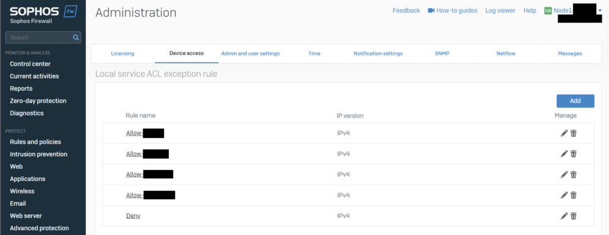This screenshot has width=609, height=235.
Task: Click the Help link in header
Action: click(530, 11)
